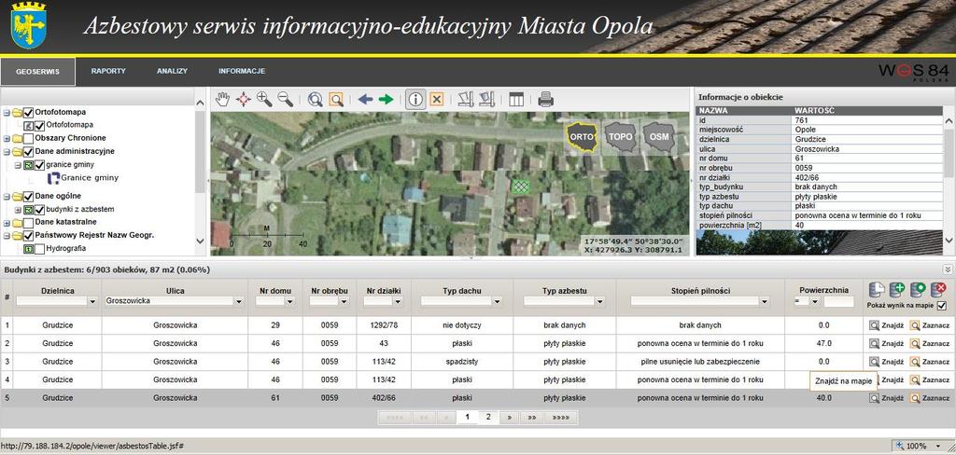Open the browser zoom 100% control
The width and height of the screenshot is (956, 455).
coord(920,446)
